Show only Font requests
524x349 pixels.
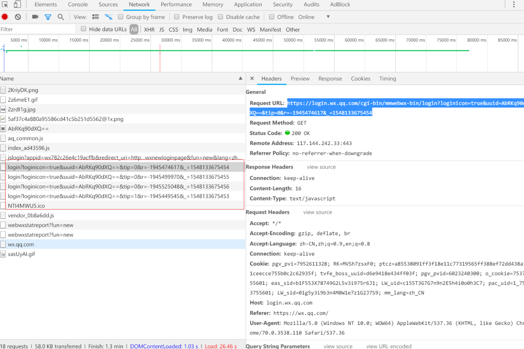point(223,29)
